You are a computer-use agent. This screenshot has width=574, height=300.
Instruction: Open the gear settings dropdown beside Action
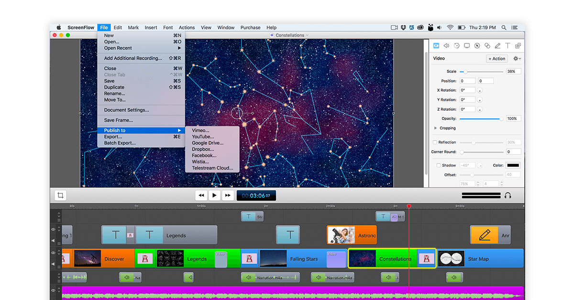[x=517, y=58]
